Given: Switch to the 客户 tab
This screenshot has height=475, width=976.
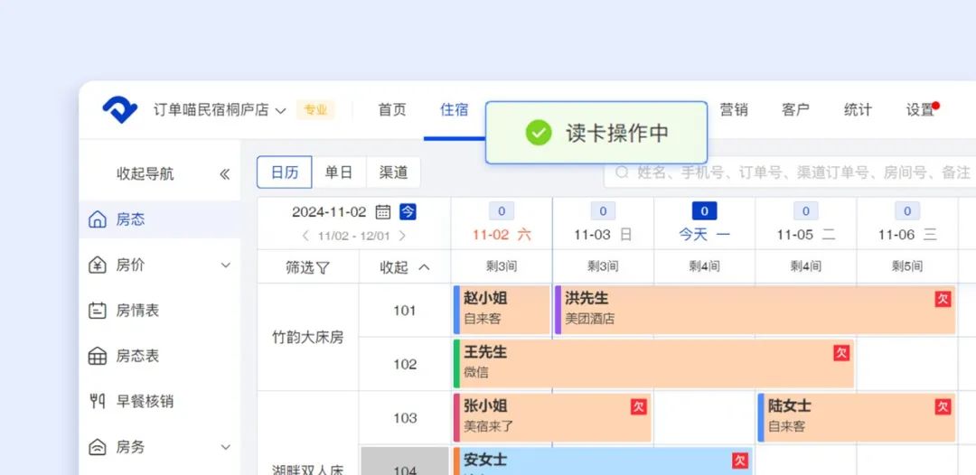Looking at the screenshot, I should pos(795,110).
